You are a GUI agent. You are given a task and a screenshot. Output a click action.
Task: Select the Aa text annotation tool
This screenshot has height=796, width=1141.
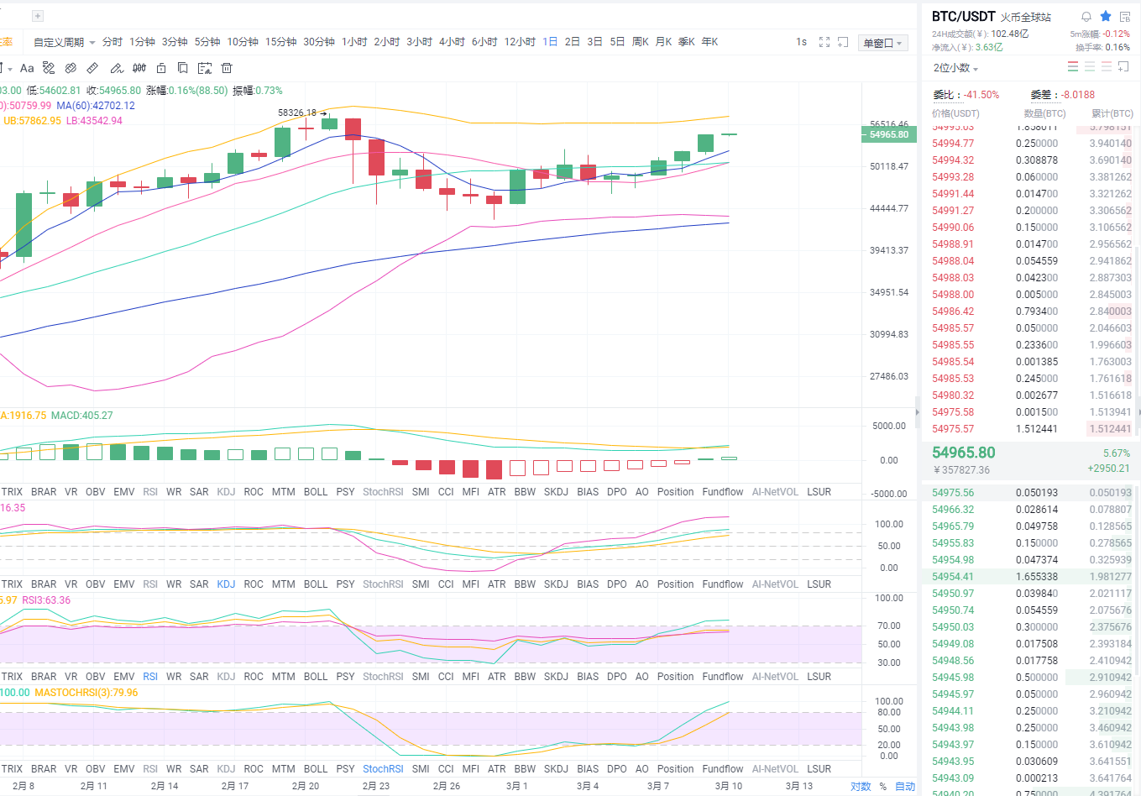point(27,68)
